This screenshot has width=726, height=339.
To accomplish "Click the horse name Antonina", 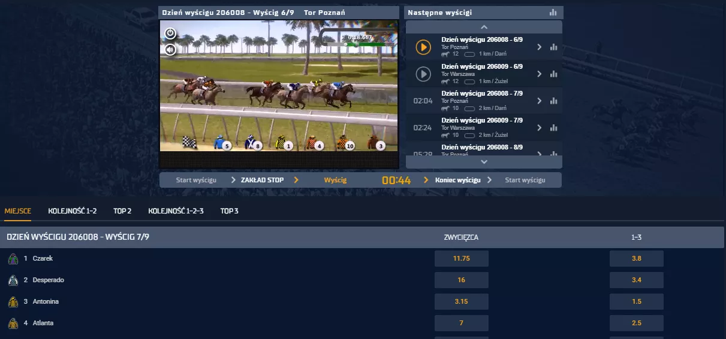I will pyautogui.click(x=46, y=302).
